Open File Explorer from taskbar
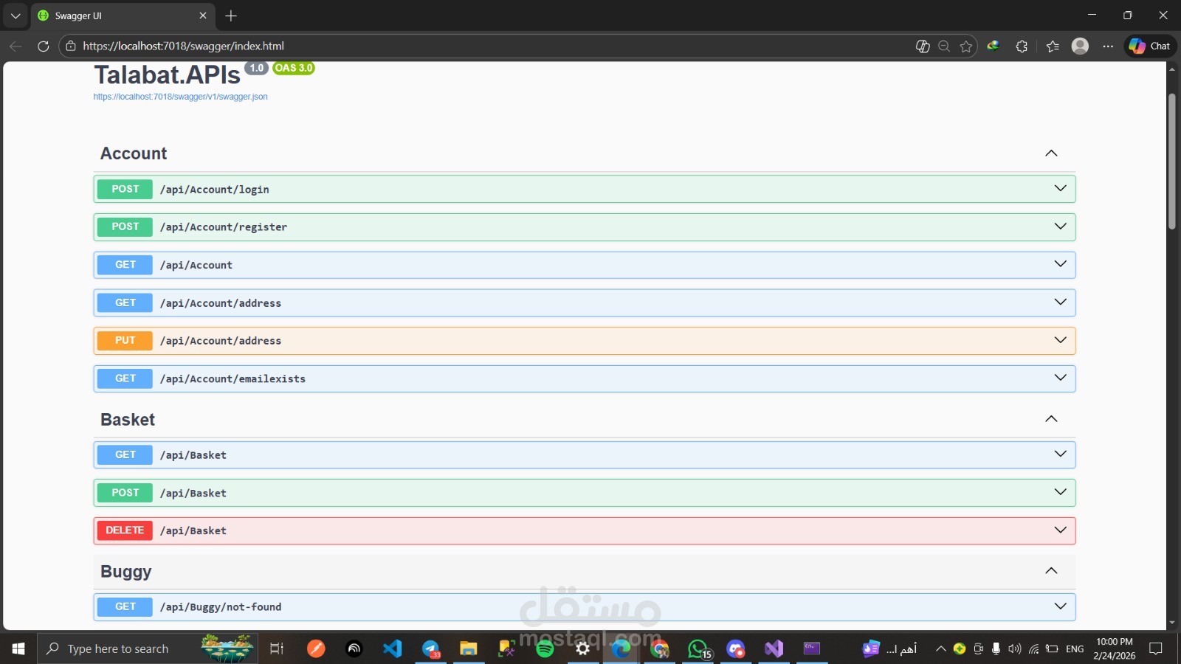Image resolution: width=1181 pixels, height=664 pixels. point(468,649)
